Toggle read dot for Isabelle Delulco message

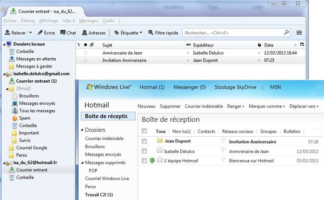tap(188, 53)
